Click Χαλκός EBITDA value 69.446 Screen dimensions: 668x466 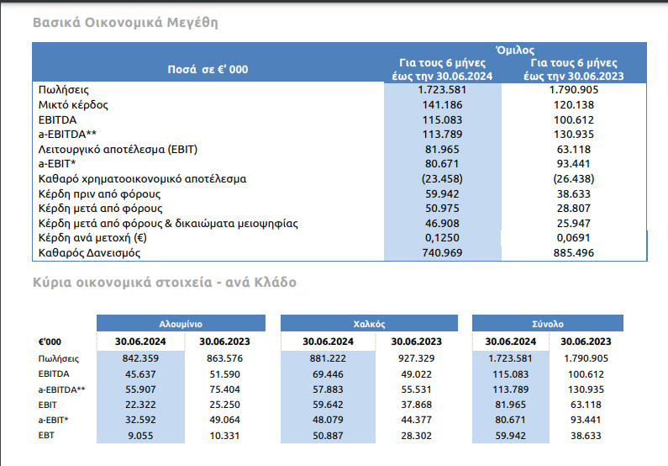coord(328,374)
